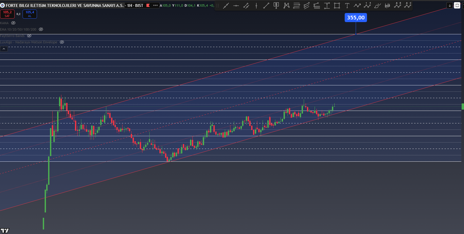The height and width of the screenshot is (234, 464).
Task: Click the K105,4 close value
Action: pyautogui.click(x=202, y=5)
